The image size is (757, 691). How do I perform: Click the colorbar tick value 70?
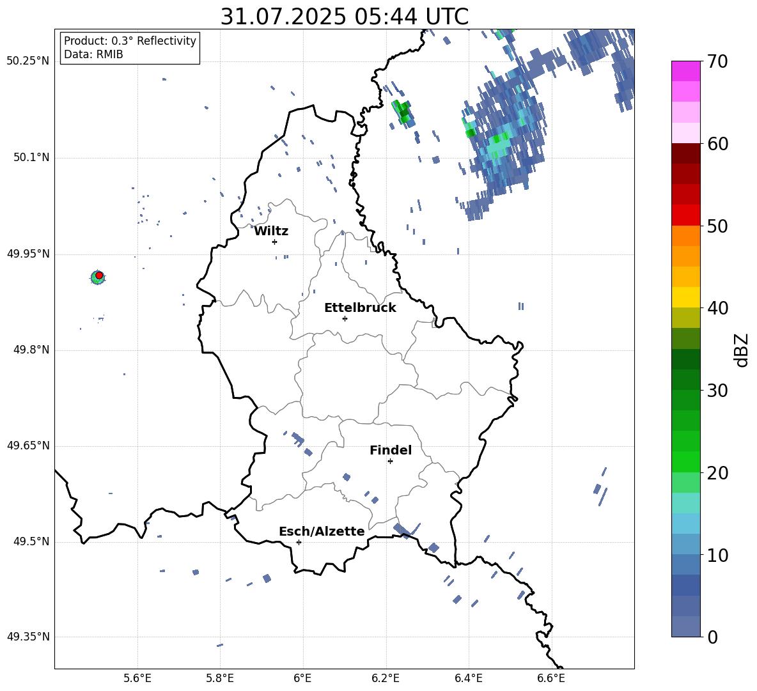(717, 62)
